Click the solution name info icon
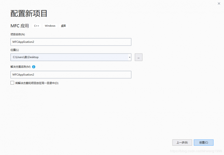This screenshot has height=155, width=224. (x=34, y=67)
